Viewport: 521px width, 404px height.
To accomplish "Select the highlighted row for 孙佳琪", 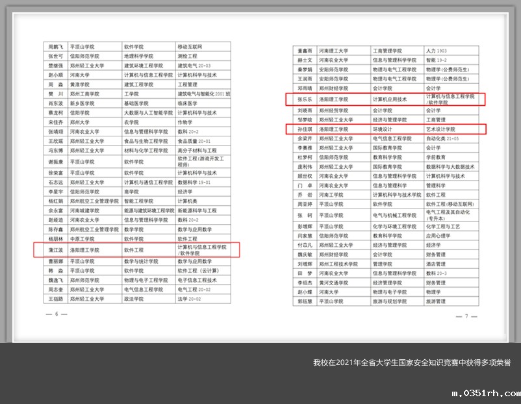I will [x=386, y=129].
